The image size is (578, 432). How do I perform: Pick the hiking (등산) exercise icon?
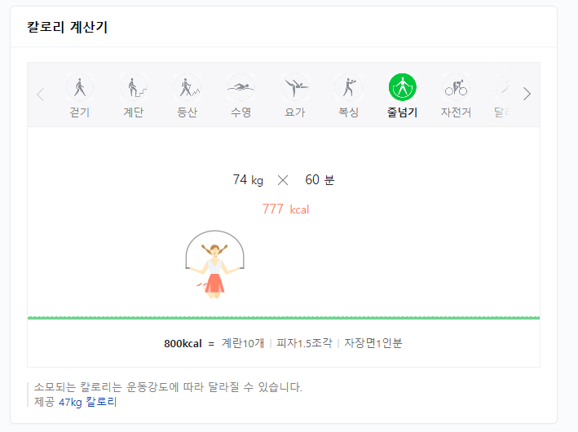click(x=188, y=87)
